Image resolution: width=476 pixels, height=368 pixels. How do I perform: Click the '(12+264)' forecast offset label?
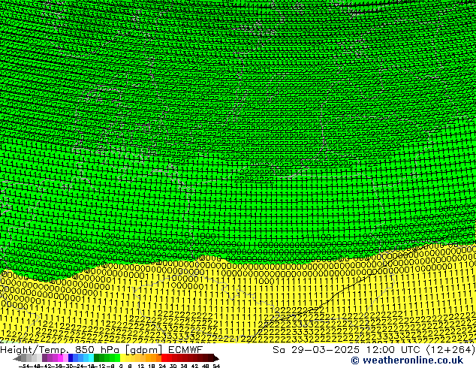pos(450,350)
